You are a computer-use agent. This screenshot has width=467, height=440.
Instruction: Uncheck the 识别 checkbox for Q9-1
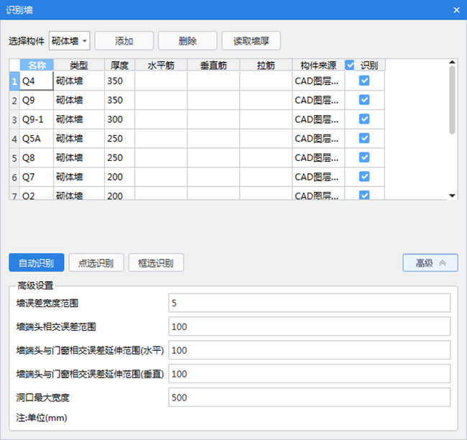click(x=364, y=119)
